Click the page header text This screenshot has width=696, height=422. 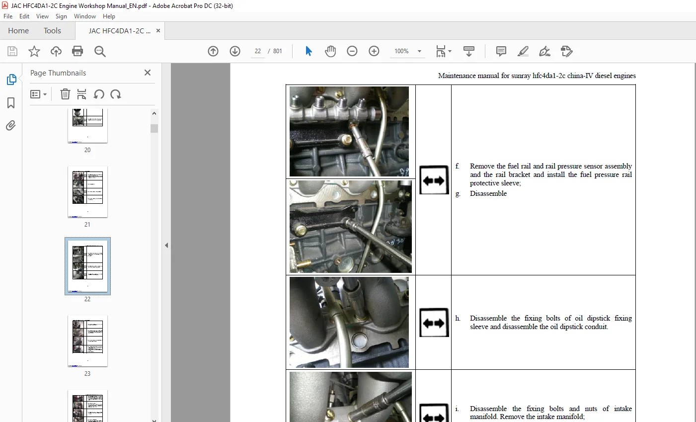(537, 76)
